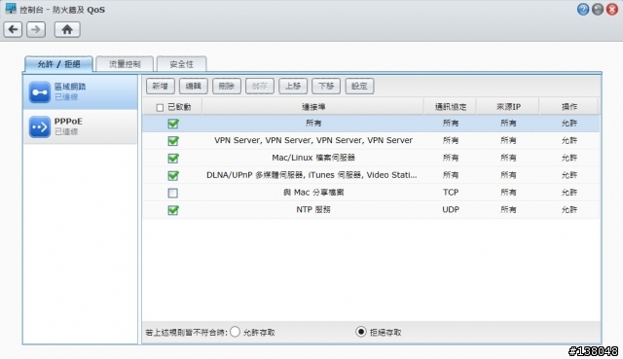The height and width of the screenshot is (359, 623).
Task: Click the 新增 button
Action: coord(160,87)
